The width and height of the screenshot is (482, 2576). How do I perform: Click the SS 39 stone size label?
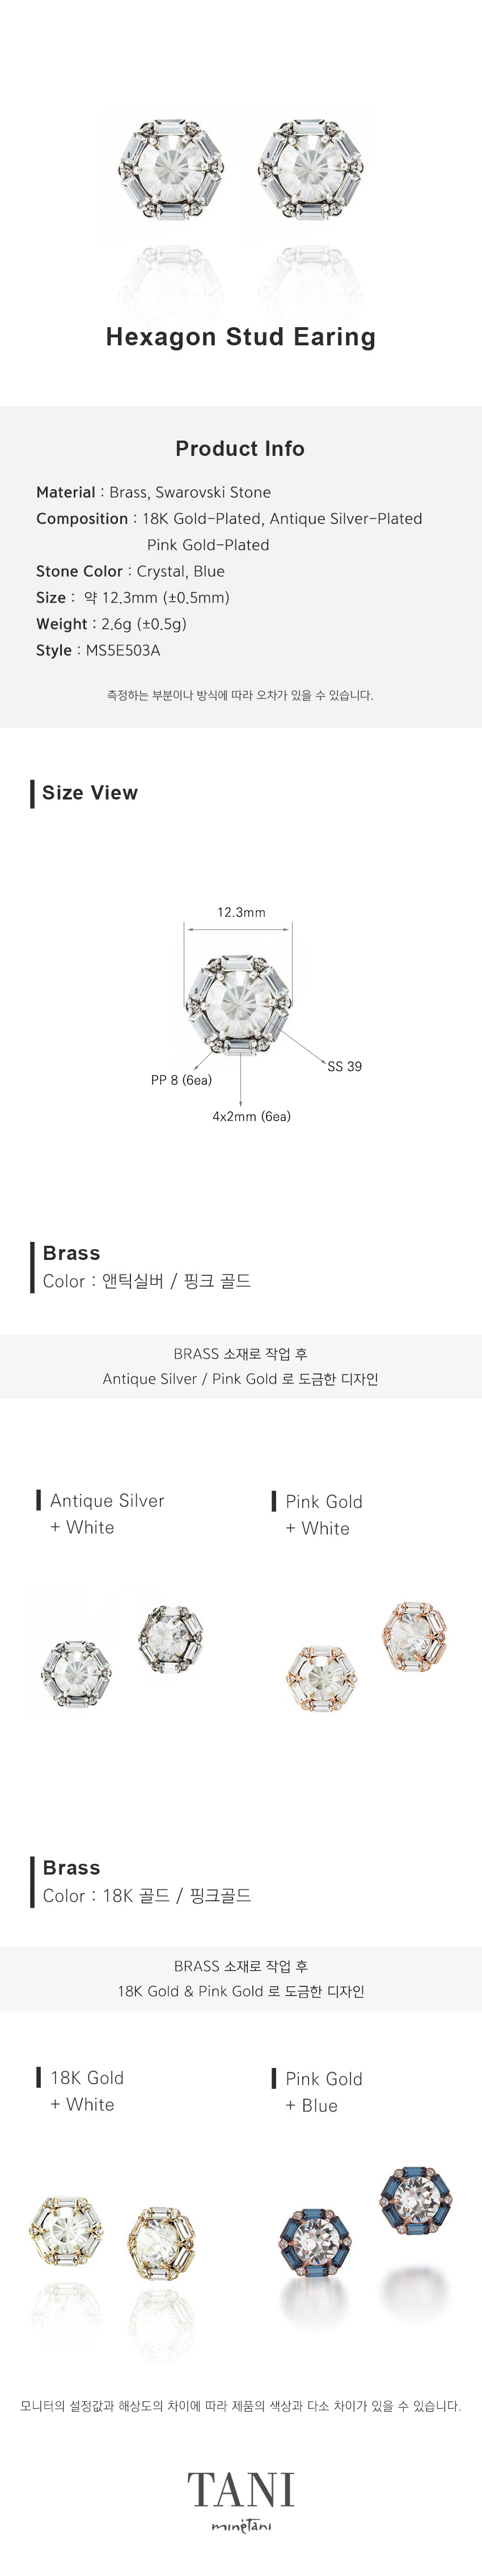tap(345, 1066)
